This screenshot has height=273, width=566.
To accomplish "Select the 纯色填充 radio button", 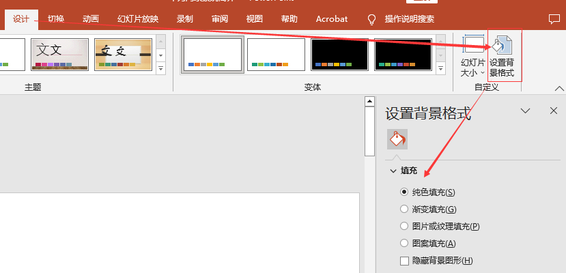I will point(404,192).
